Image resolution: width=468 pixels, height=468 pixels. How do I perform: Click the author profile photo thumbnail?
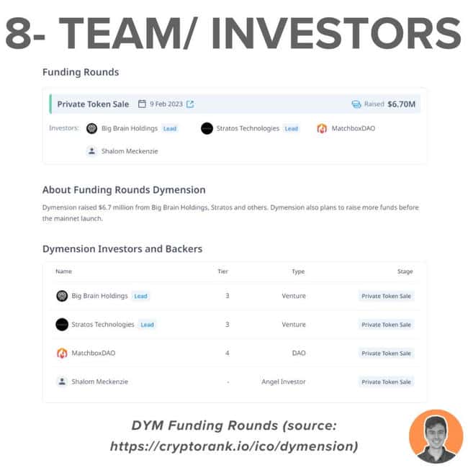point(436,436)
